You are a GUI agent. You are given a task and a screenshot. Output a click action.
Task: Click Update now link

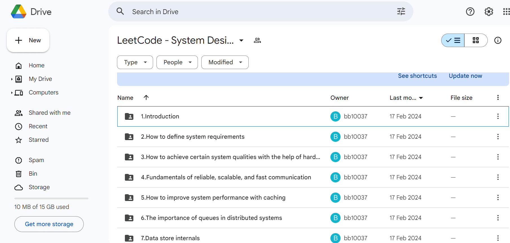pos(465,76)
